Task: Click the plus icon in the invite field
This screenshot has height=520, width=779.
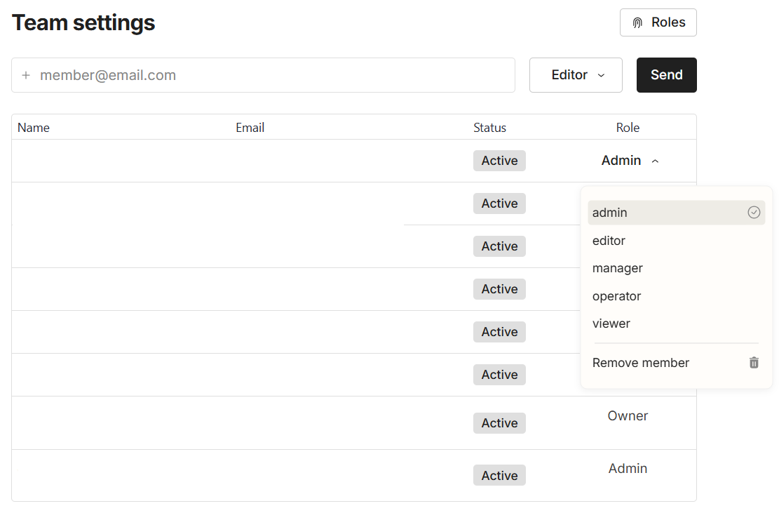Action: click(x=26, y=75)
